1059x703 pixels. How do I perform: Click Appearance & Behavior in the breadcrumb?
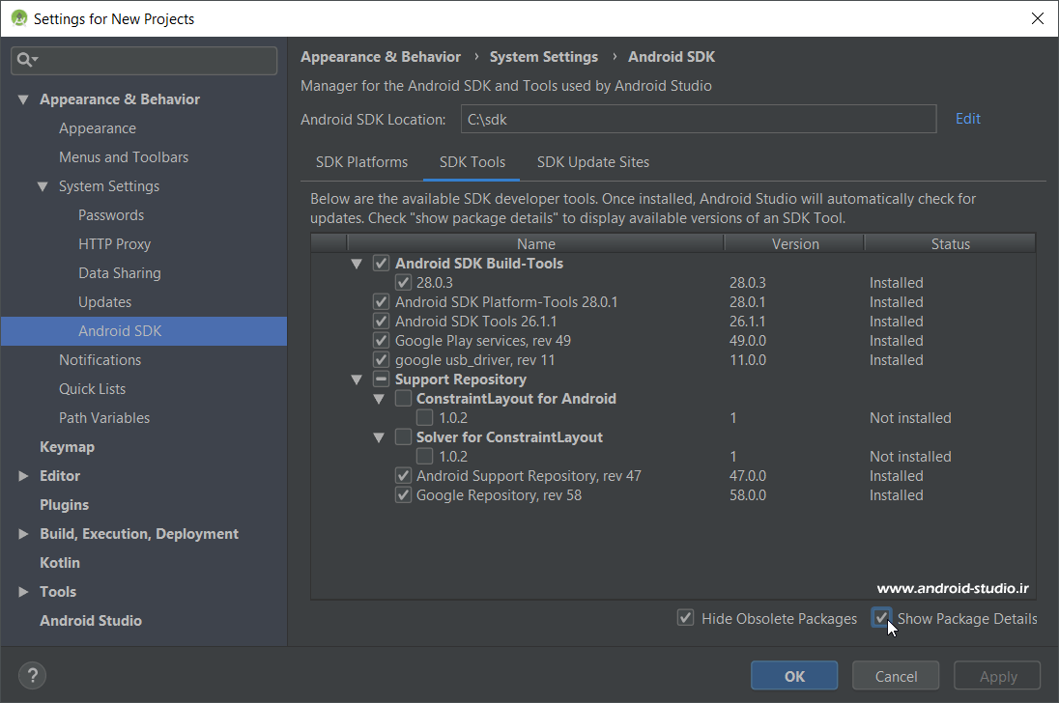tap(381, 57)
